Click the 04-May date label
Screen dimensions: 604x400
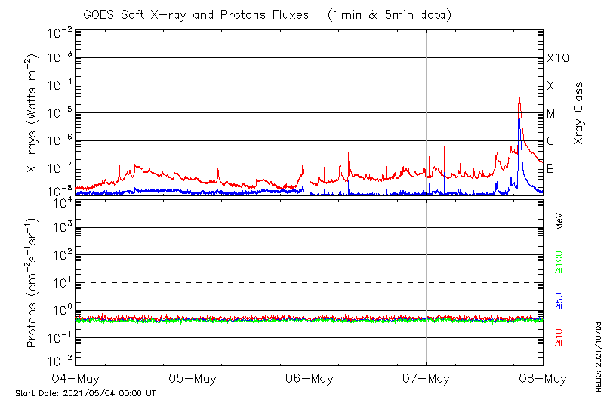coord(76,378)
